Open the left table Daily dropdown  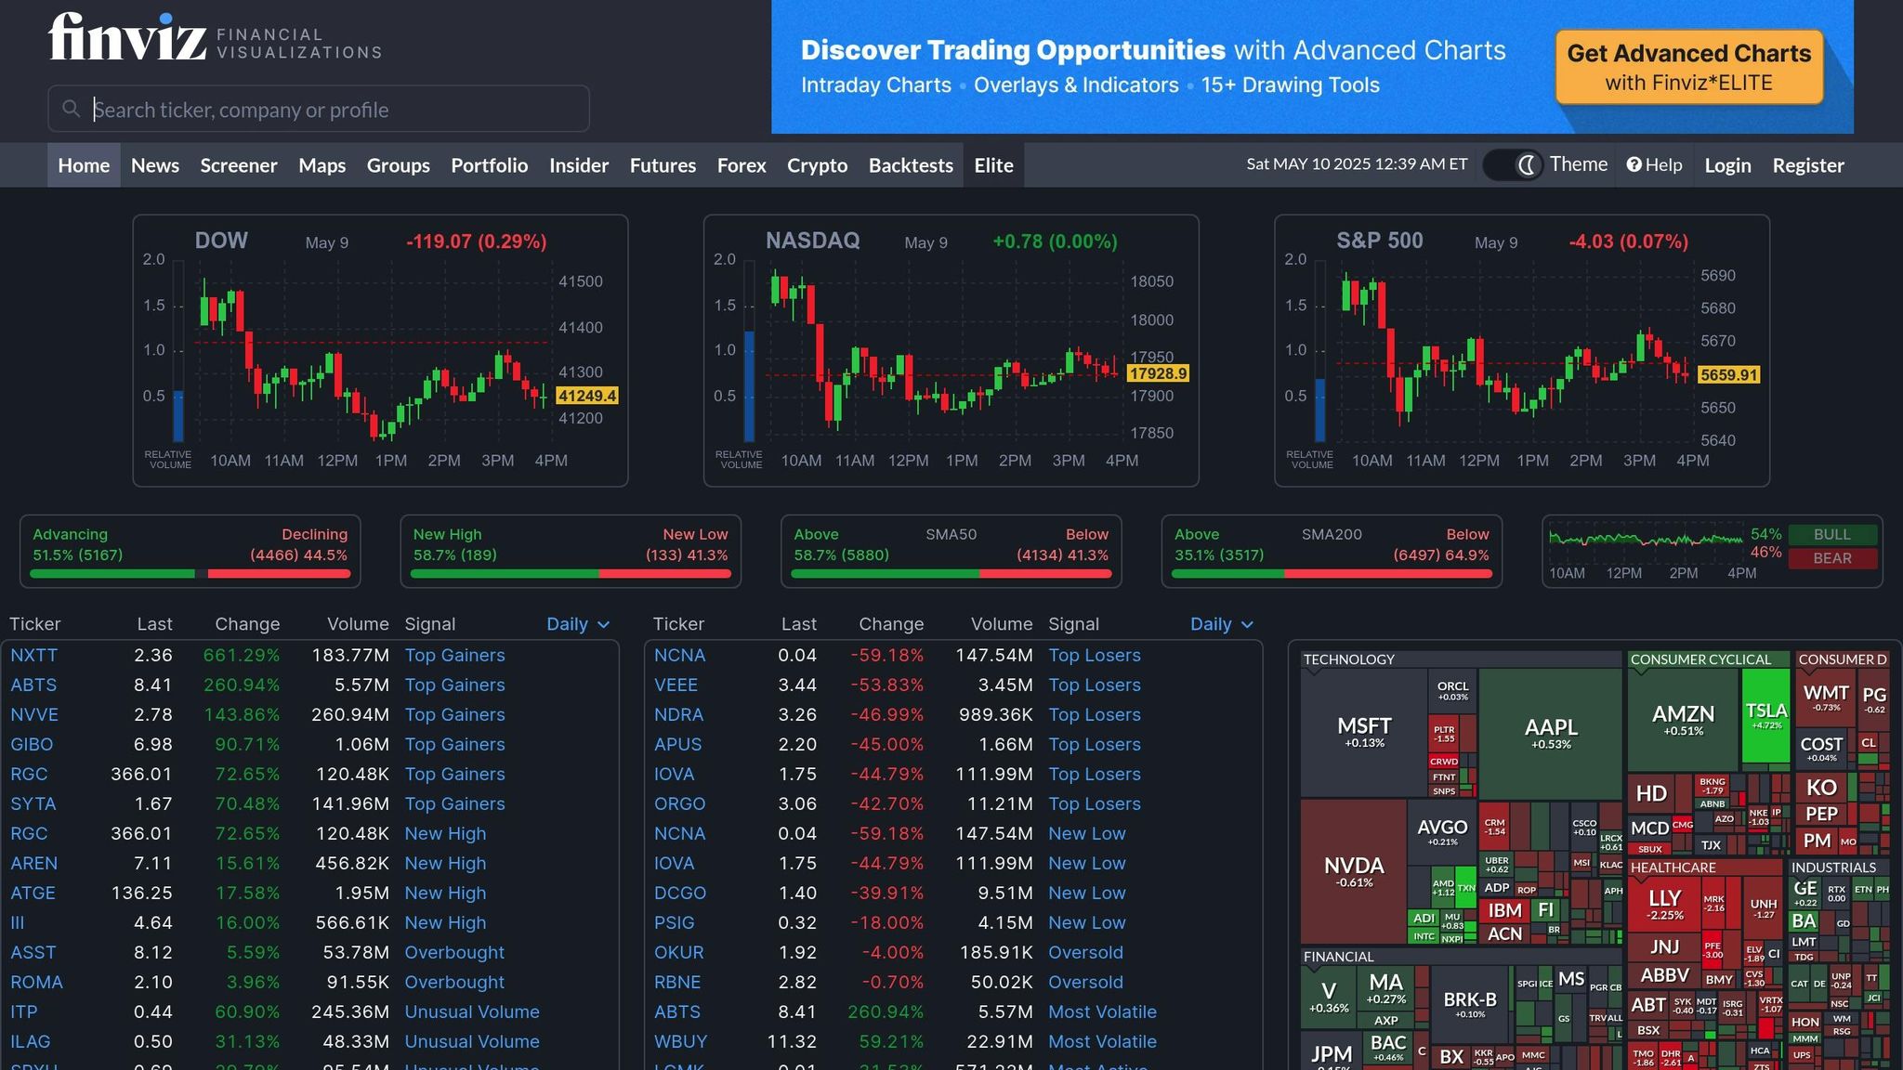coord(578,624)
